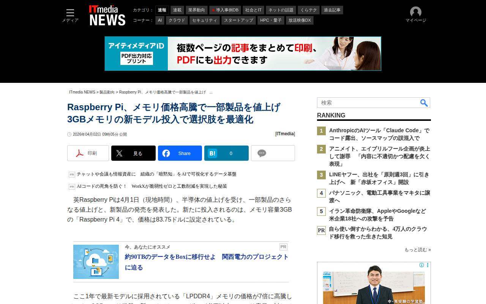Click the Box cloud migration thumbnail
The height and width of the screenshot is (304, 486).
pos(96,262)
